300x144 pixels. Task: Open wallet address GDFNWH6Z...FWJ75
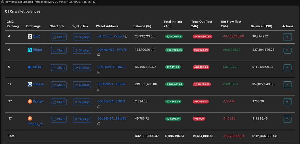pos(112,50)
